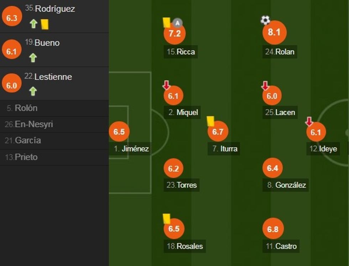
Task: Click the yellow card above Rosales
Action: tap(166, 218)
